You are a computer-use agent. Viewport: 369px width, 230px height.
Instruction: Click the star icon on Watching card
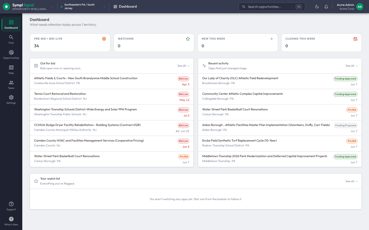[188, 39]
